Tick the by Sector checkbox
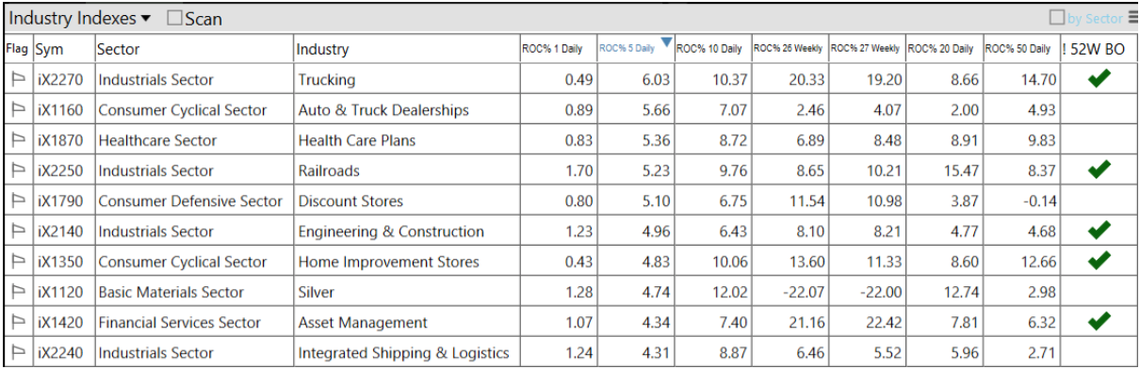 coord(1057,18)
